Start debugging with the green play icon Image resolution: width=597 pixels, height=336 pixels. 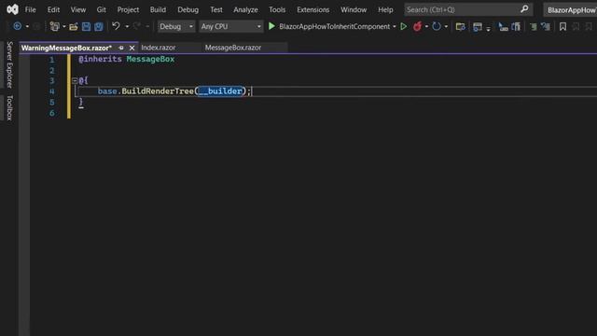(271, 26)
